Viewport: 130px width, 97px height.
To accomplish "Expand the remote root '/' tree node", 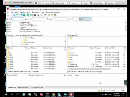I will point(69,38).
